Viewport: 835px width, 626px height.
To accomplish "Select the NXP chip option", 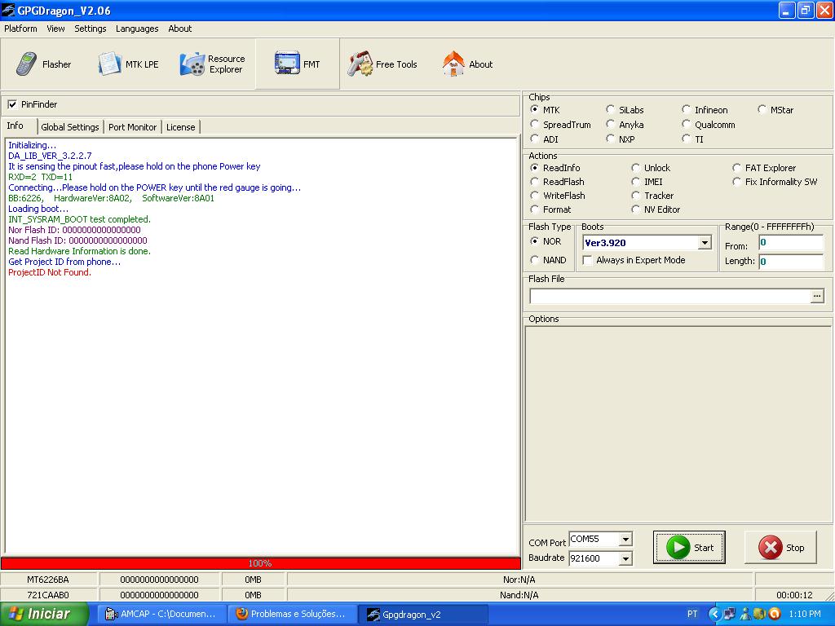I will click(x=610, y=139).
